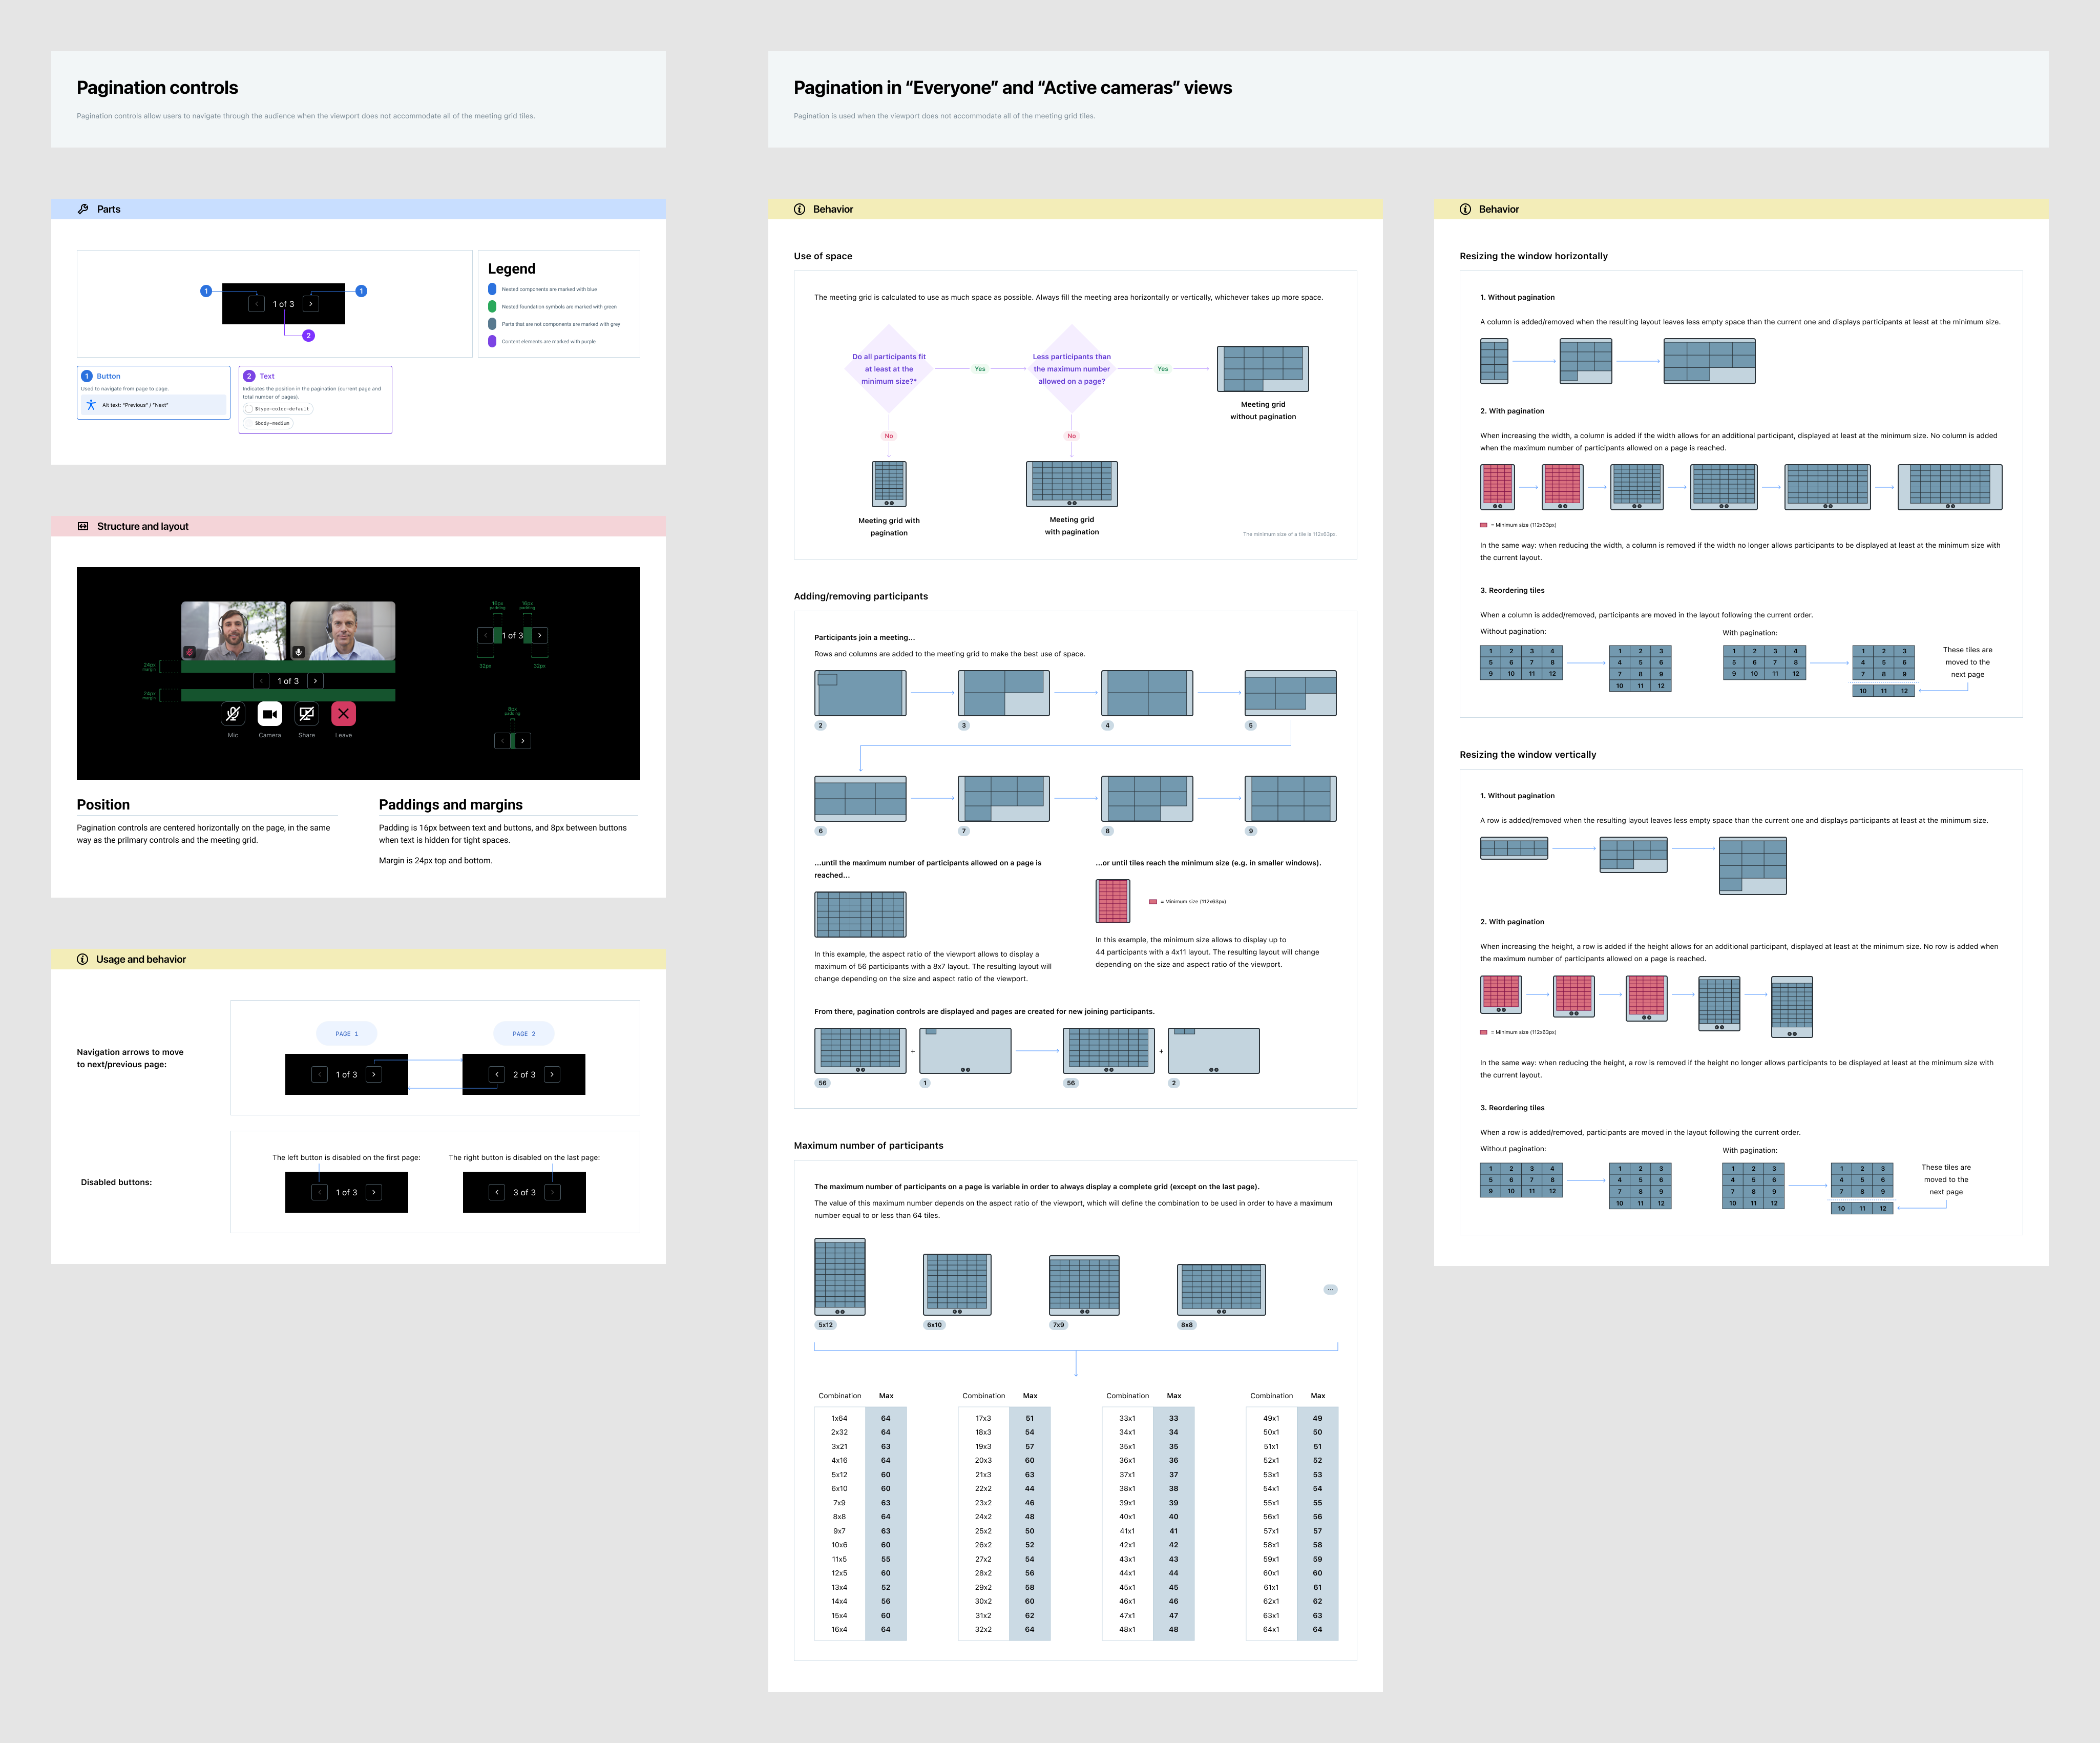
Task: Click the green legend swatch for foundation symbols
Action: click(492, 306)
